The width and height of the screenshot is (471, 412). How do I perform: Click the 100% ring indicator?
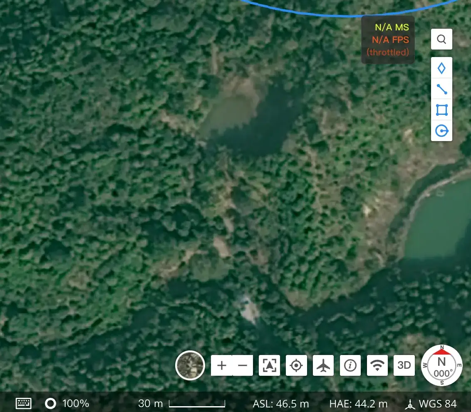coord(50,403)
